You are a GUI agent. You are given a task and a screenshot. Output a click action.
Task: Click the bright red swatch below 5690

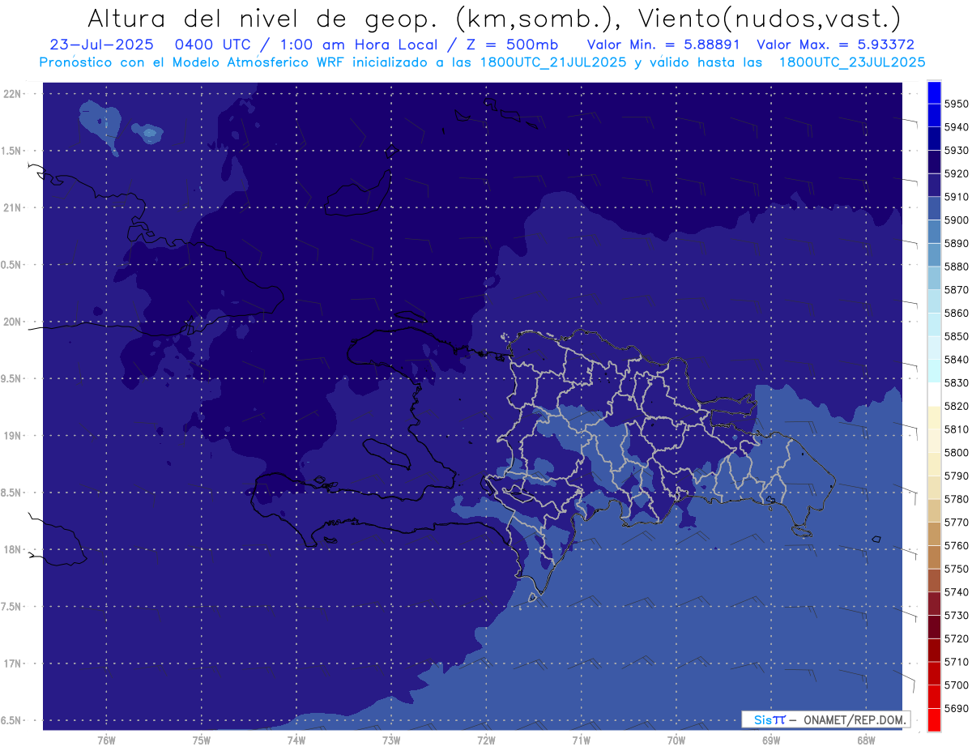pos(934,719)
